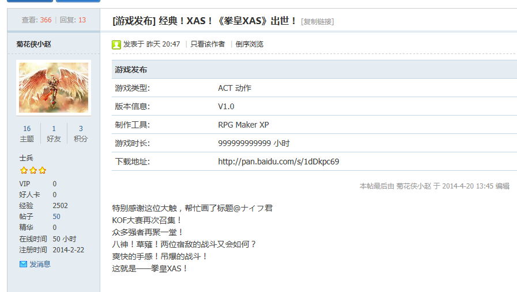517x292 pixels.
Task: Click the post title 经典！XAS！《拳皇XAS》出世！
Action: (x=227, y=21)
